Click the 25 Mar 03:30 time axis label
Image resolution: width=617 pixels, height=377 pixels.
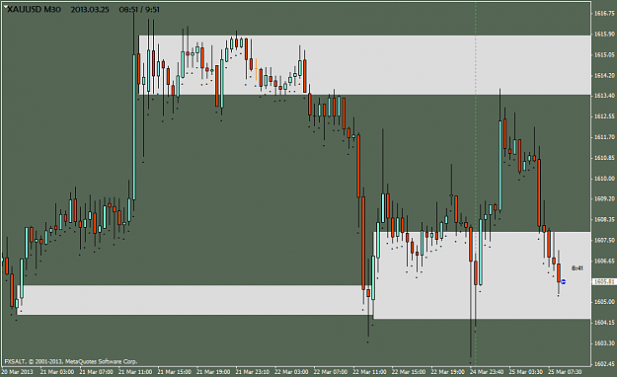click(526, 372)
